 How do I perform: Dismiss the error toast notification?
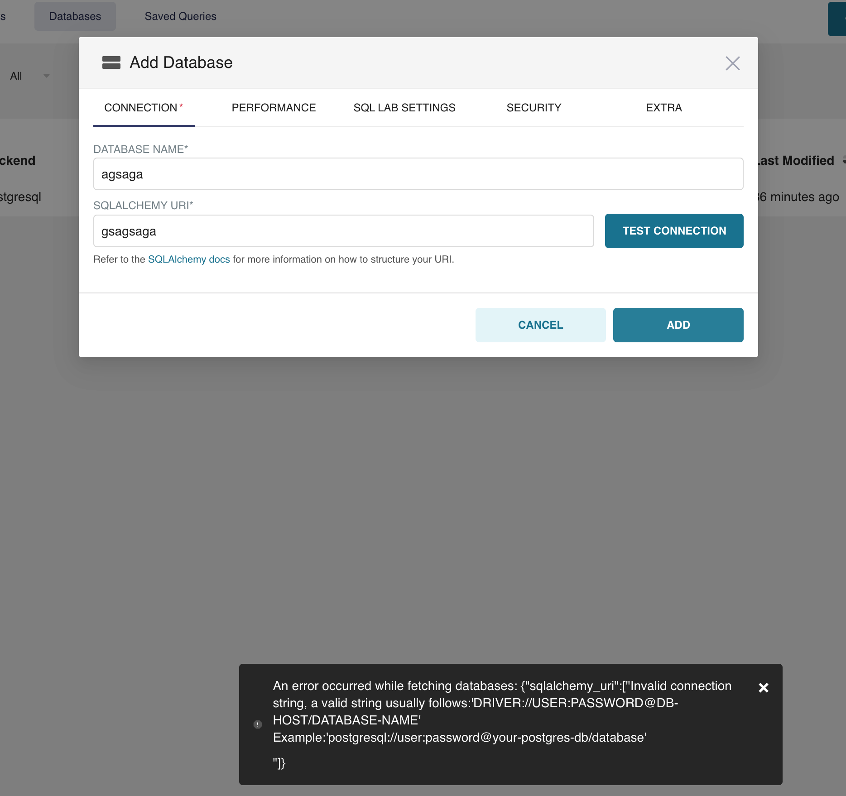click(764, 688)
